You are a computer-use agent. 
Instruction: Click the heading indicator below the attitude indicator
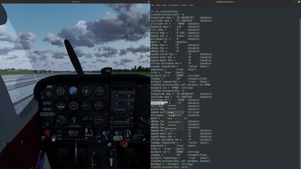(x=73, y=106)
